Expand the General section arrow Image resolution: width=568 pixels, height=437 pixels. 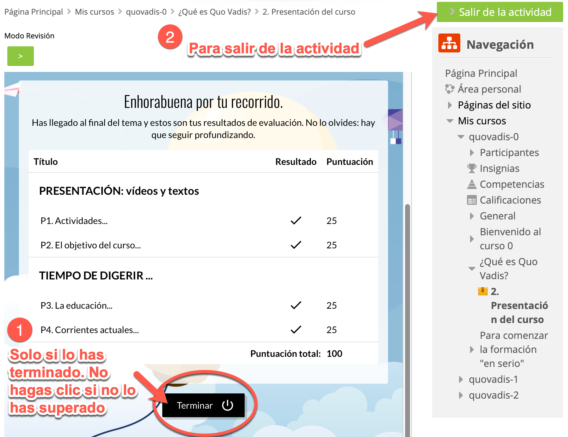click(x=472, y=216)
